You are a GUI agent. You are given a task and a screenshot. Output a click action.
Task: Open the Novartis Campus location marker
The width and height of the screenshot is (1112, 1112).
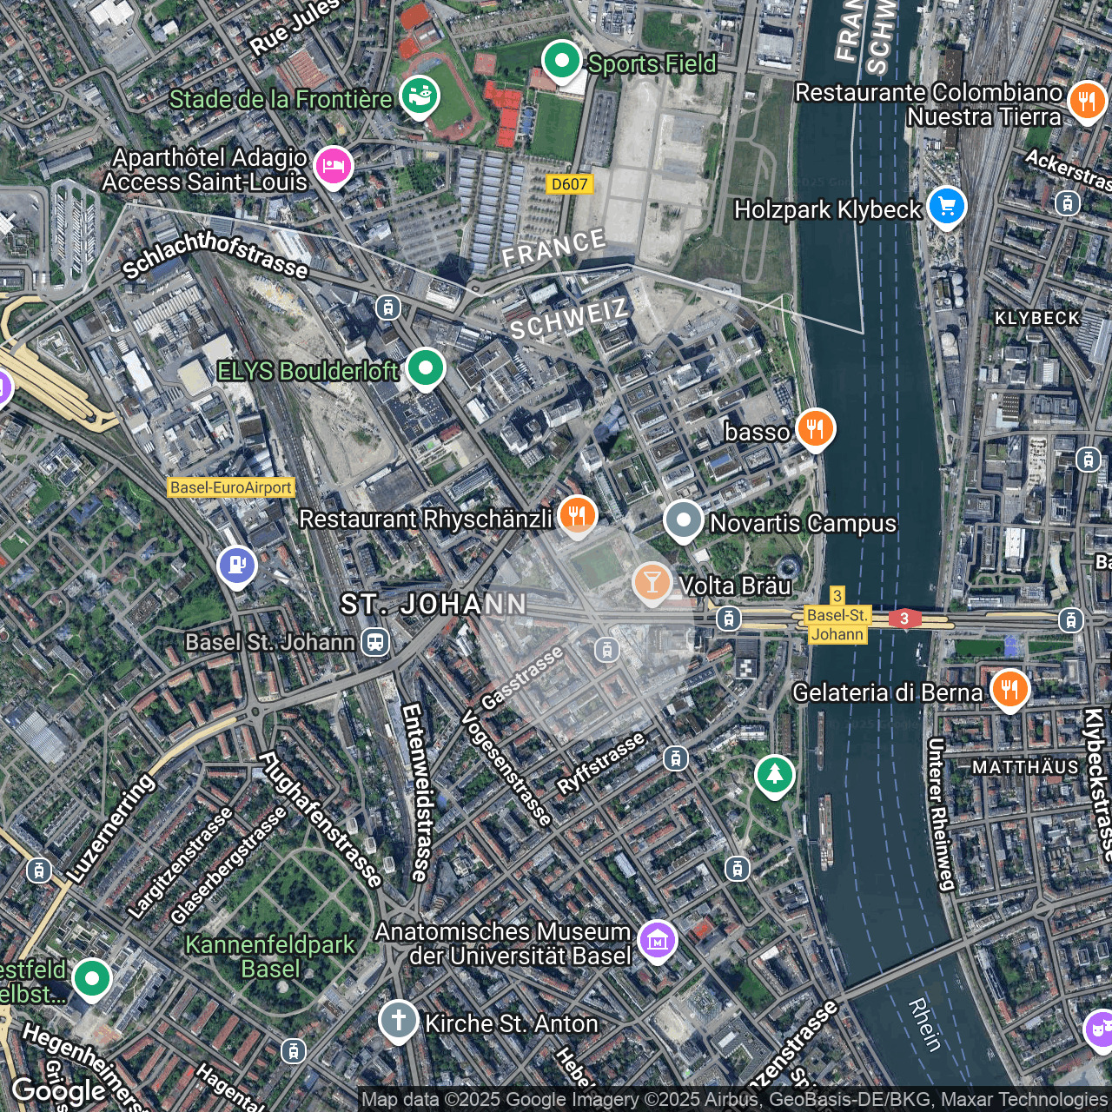click(684, 521)
